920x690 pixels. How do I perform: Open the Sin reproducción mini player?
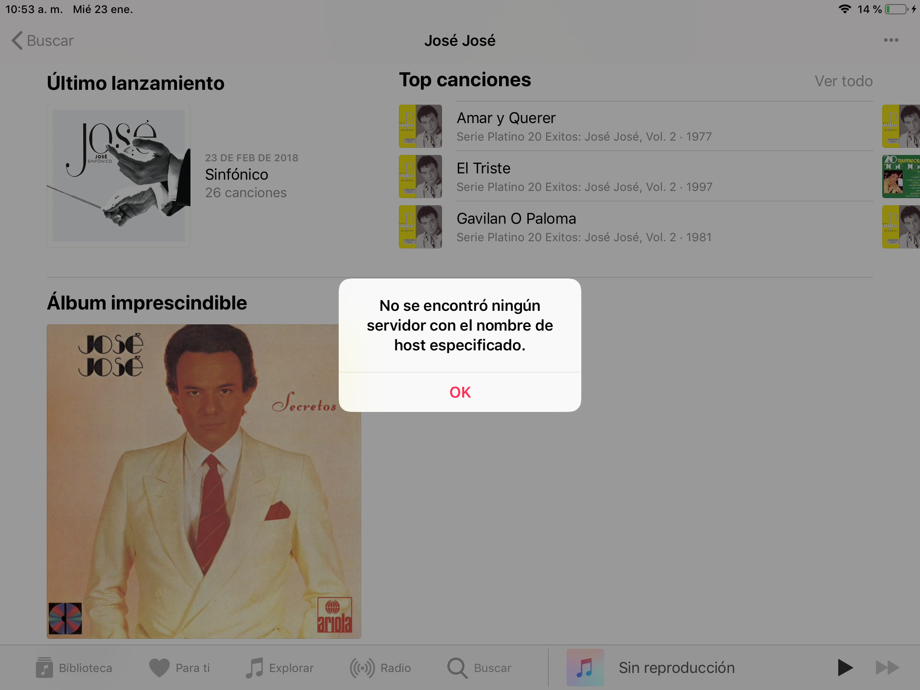(x=676, y=668)
